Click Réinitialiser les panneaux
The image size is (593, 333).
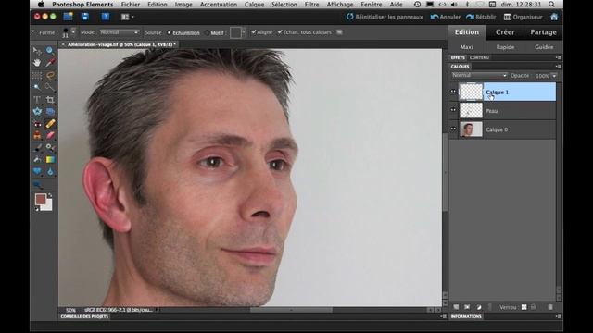(x=385, y=17)
